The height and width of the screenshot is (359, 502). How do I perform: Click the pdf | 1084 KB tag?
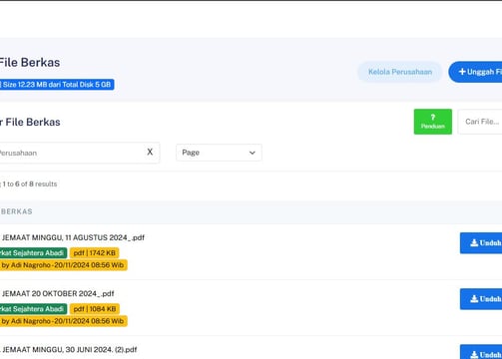[x=95, y=309]
